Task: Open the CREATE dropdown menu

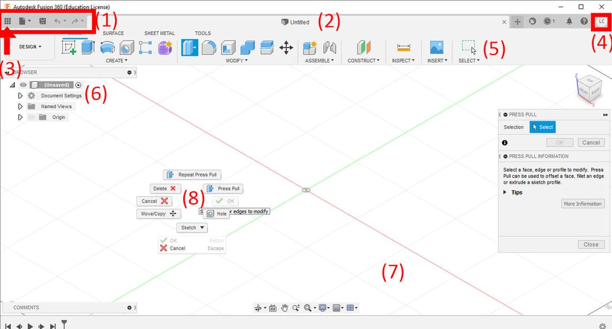Action: point(116,61)
